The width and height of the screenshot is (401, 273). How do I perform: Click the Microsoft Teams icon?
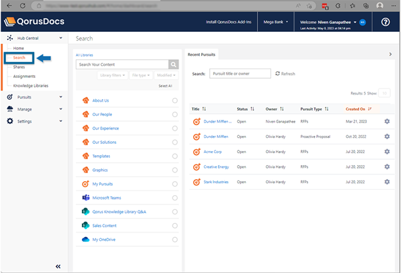tap(86, 198)
